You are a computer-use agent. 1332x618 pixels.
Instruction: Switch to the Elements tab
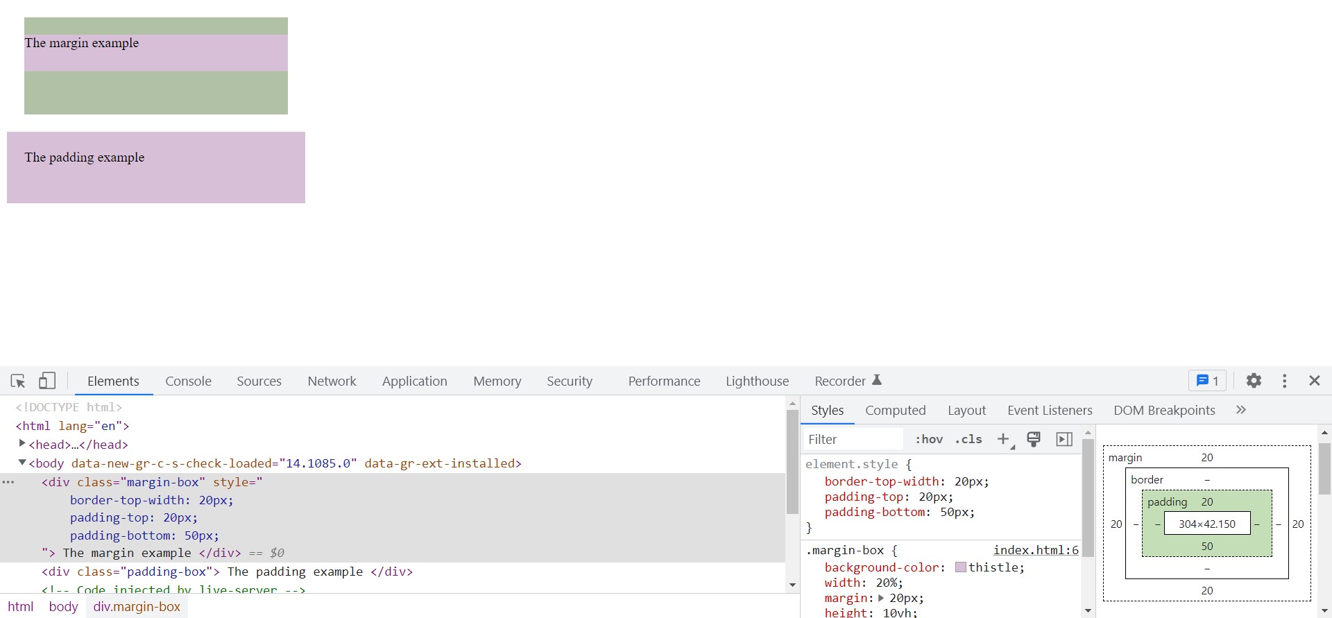tap(113, 381)
